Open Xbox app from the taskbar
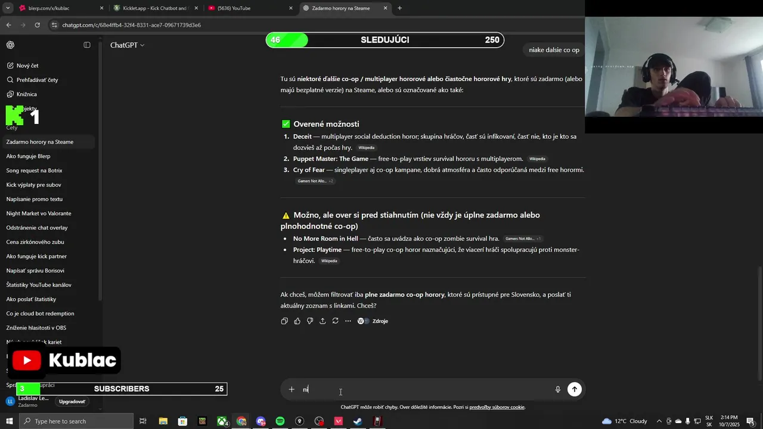763x429 pixels. point(222,421)
